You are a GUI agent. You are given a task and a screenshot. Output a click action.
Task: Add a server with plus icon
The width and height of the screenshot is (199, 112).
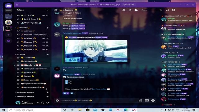click(8, 35)
